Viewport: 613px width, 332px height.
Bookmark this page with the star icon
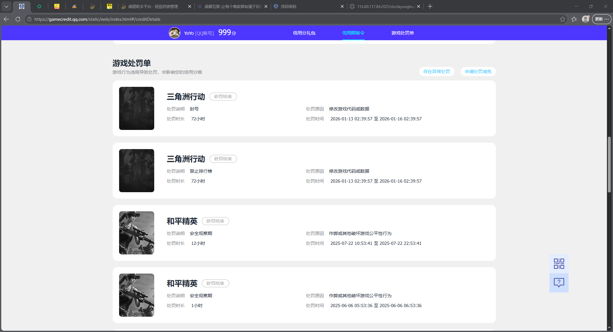(563, 19)
